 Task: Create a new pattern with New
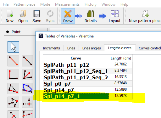pyautogui.click(x=9, y=16)
